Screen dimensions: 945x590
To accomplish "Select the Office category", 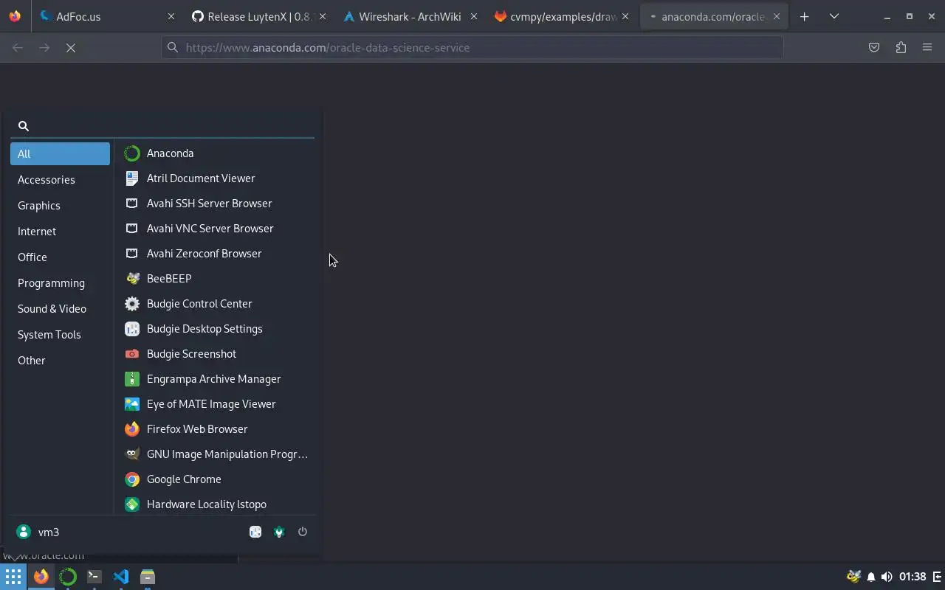I will click(60, 257).
